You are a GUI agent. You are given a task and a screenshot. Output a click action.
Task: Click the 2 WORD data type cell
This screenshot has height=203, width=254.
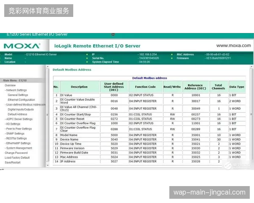point(237,101)
